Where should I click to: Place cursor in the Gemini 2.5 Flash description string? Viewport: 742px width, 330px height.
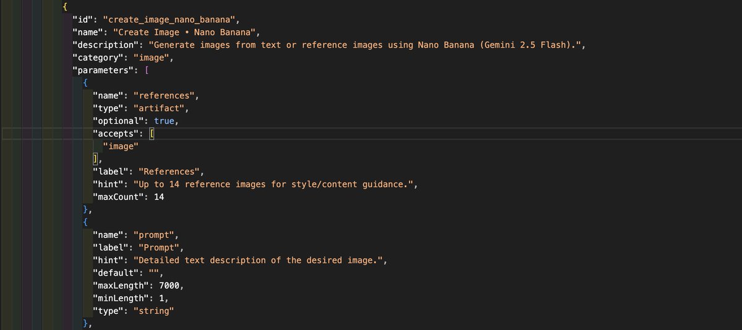pyautogui.click(x=364, y=45)
